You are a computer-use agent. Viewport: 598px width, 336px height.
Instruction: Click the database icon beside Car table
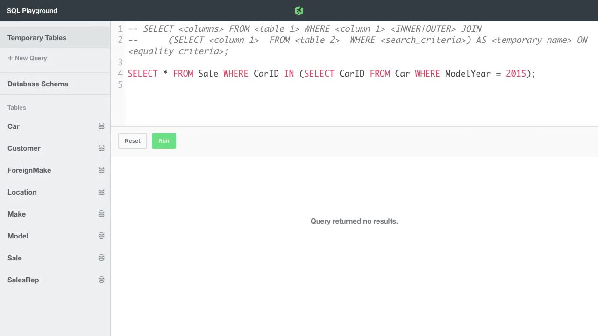coord(101,126)
